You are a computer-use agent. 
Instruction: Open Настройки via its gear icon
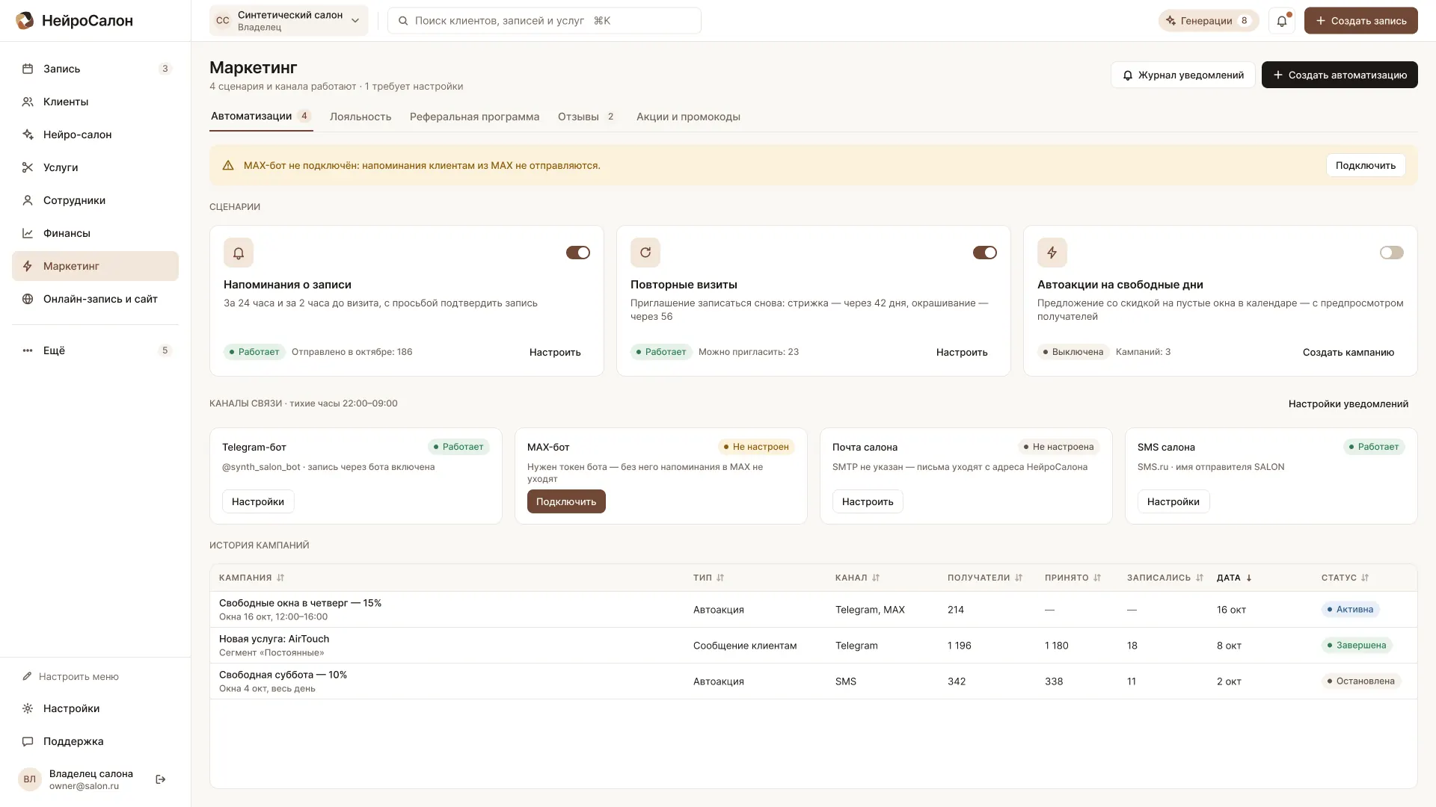pos(28,708)
